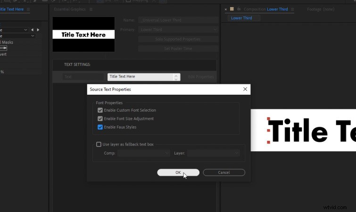Toggle the composition panel lock icon
The image size is (356, 212).
pyautogui.click(x=239, y=9)
